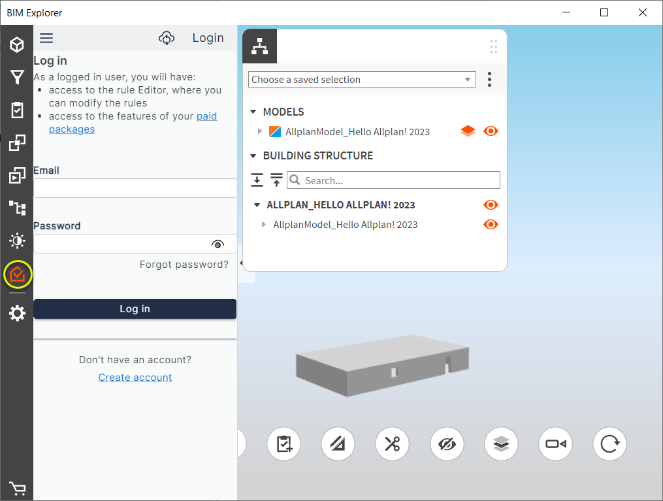
Task: Activate the section cut tool in the bottom toolbar
Action: coord(392,444)
